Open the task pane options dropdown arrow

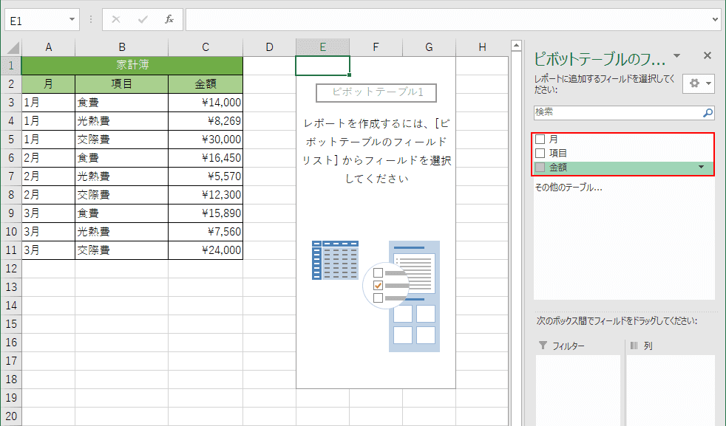[x=677, y=56]
